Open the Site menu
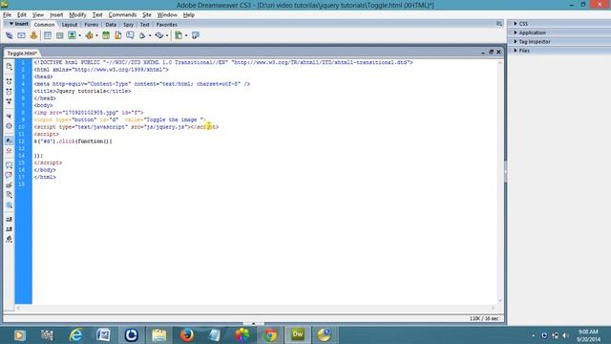This screenshot has width=611, height=344. tap(147, 15)
